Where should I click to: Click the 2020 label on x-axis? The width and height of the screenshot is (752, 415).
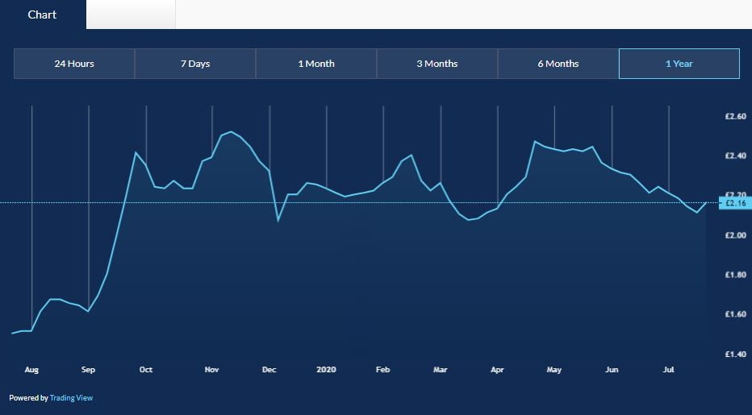pos(326,370)
